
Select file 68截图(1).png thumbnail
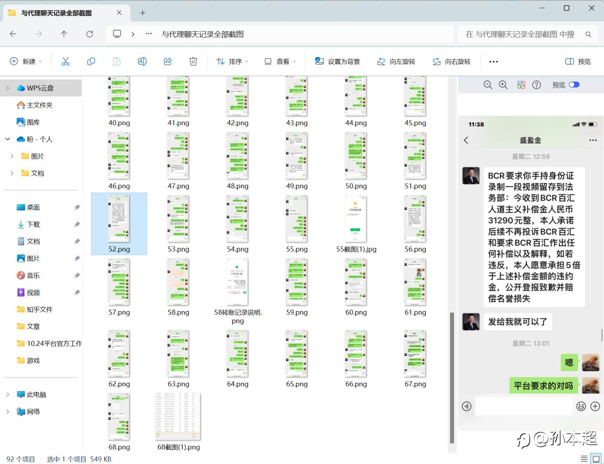tap(178, 417)
